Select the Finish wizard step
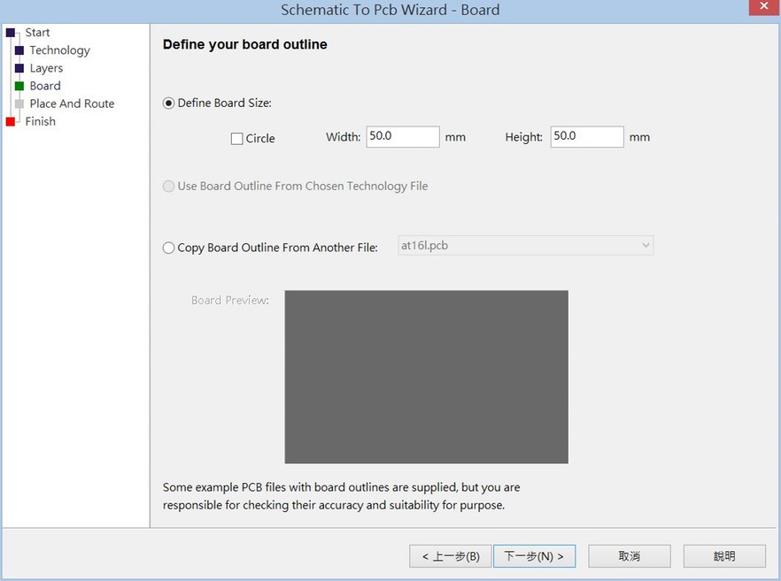This screenshot has height=581, width=781. tap(41, 122)
